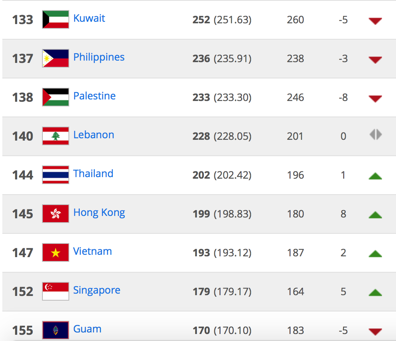Screen dimensions: 396x341
Task: Click the Lebanon flag icon
Action: (55, 136)
